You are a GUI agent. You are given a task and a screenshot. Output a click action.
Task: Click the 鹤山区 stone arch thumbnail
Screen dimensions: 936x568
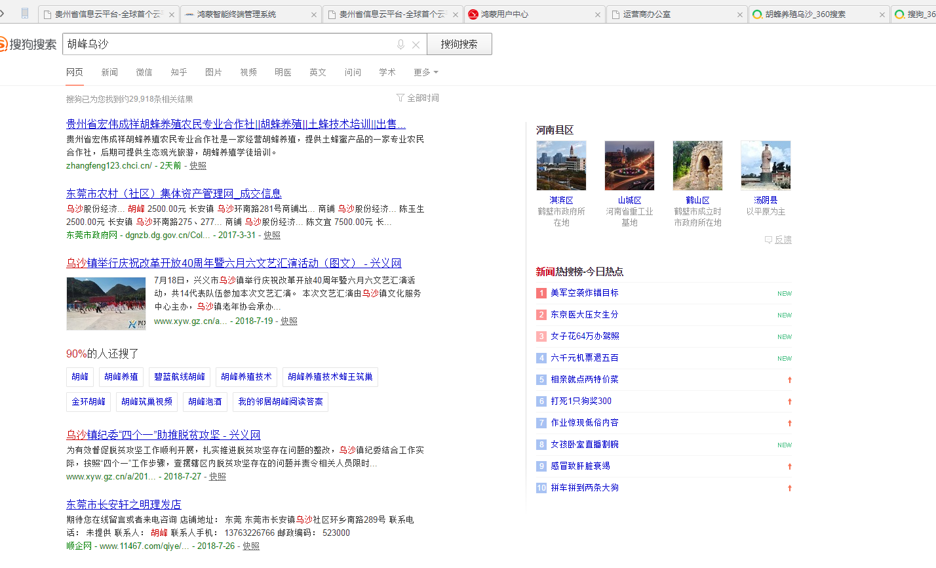point(697,165)
